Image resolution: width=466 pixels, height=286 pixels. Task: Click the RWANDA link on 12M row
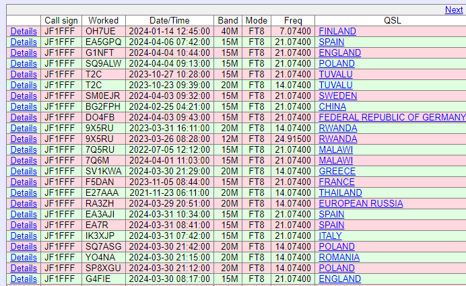[338, 139]
